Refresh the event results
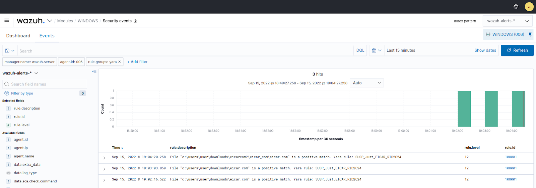 pos(517,50)
